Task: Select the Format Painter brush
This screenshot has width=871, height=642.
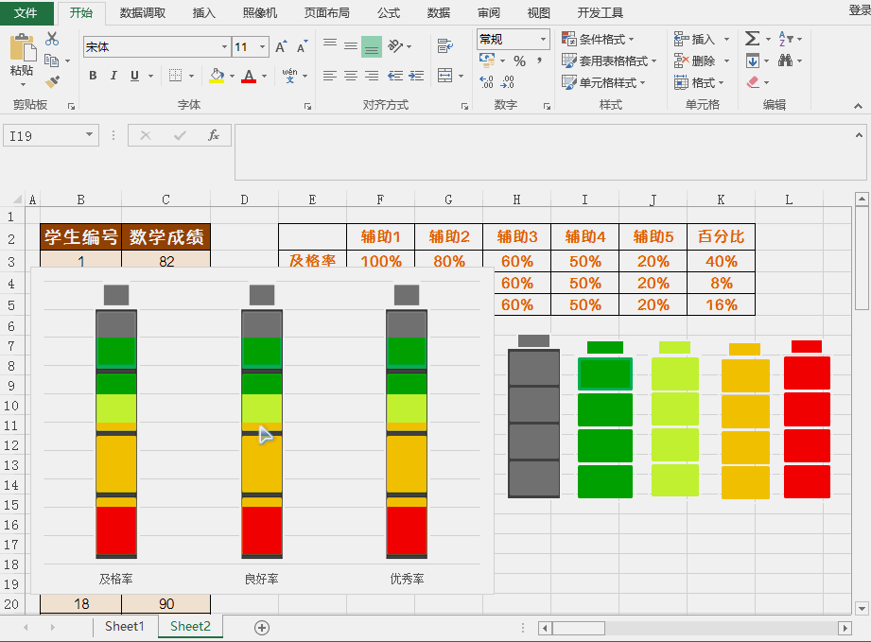Action: click(x=52, y=82)
